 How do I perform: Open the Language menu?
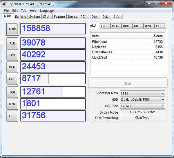point(47,11)
